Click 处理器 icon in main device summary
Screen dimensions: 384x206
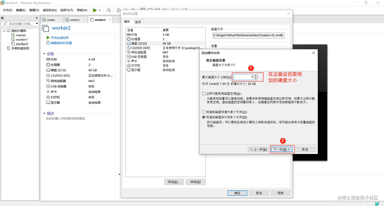click(48, 65)
